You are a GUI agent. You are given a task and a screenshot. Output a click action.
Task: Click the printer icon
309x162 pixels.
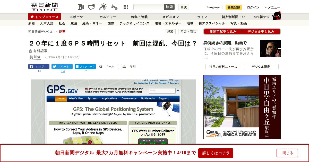click(x=124, y=66)
